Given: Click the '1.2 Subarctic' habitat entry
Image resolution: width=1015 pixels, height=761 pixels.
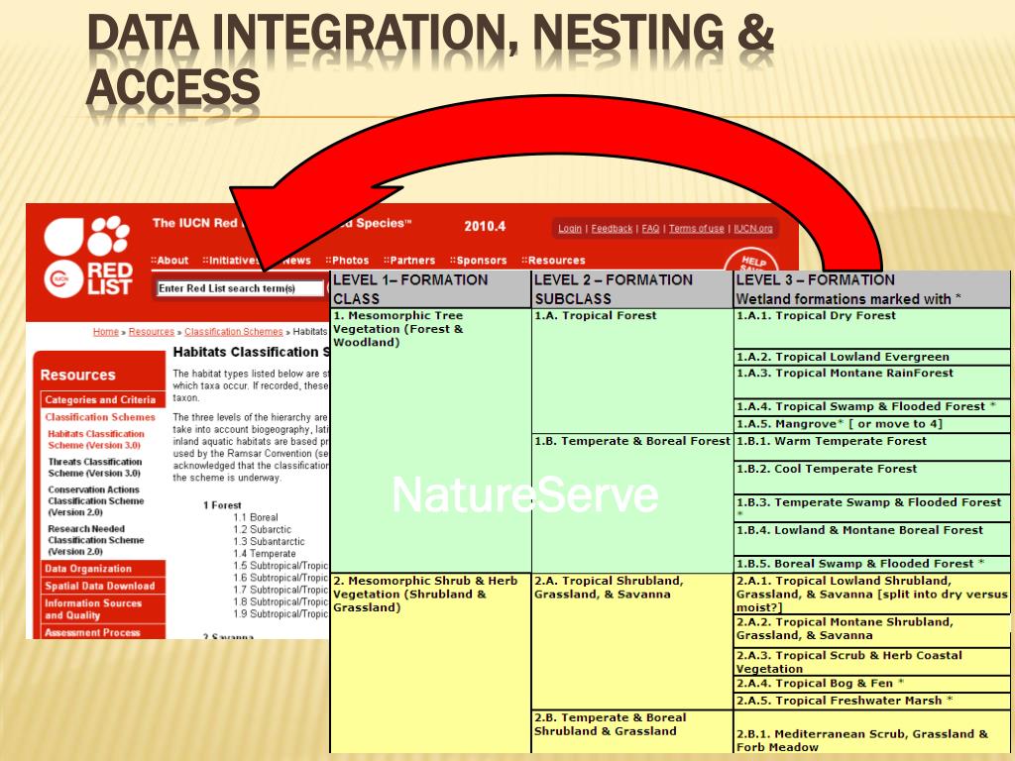Looking at the screenshot, I should (x=262, y=529).
